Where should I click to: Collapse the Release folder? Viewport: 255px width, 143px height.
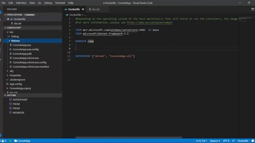point(9,41)
